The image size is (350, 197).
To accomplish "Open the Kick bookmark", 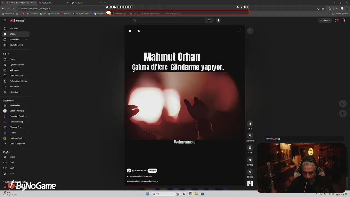I will point(43,13).
